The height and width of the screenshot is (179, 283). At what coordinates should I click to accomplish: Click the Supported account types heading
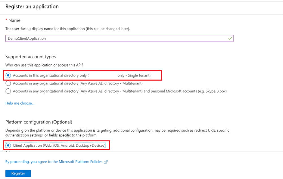tap(31, 57)
